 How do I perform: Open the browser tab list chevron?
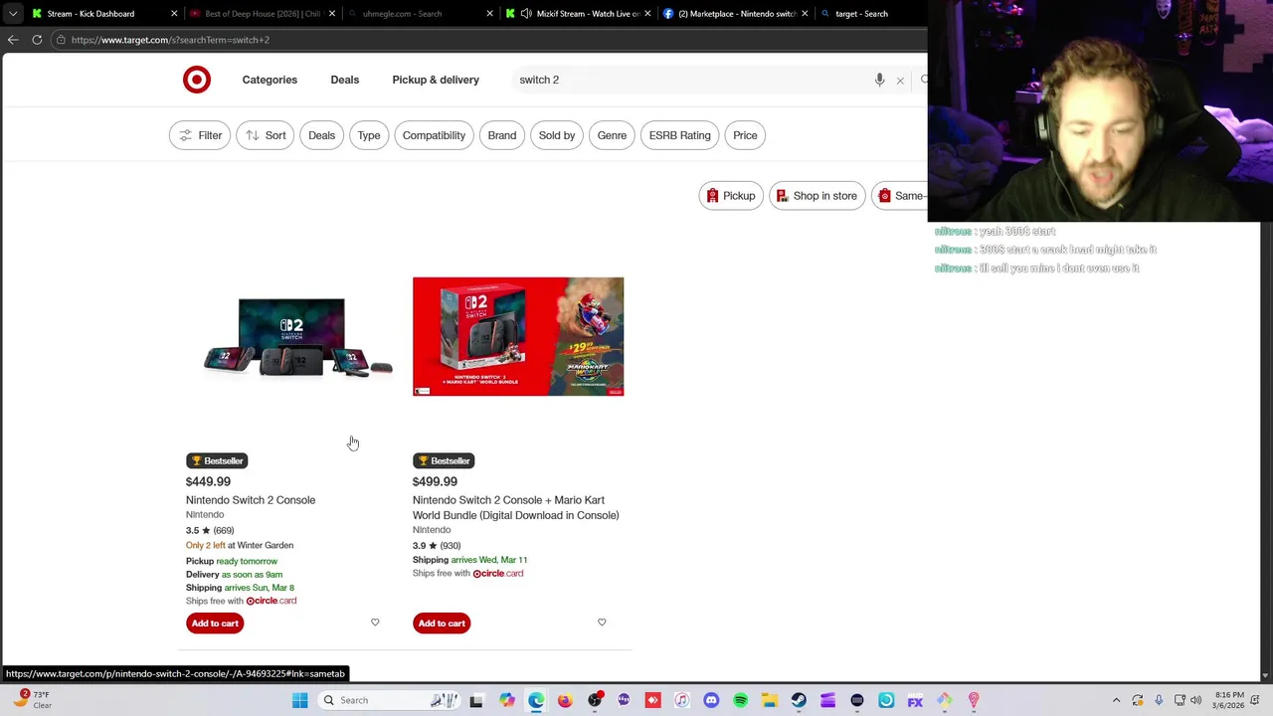(x=13, y=14)
